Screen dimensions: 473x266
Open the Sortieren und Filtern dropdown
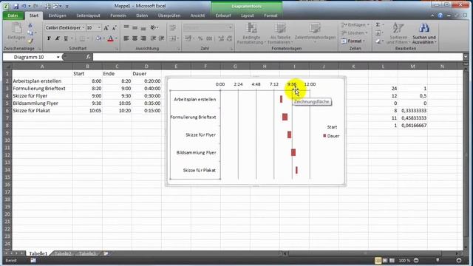point(398,33)
